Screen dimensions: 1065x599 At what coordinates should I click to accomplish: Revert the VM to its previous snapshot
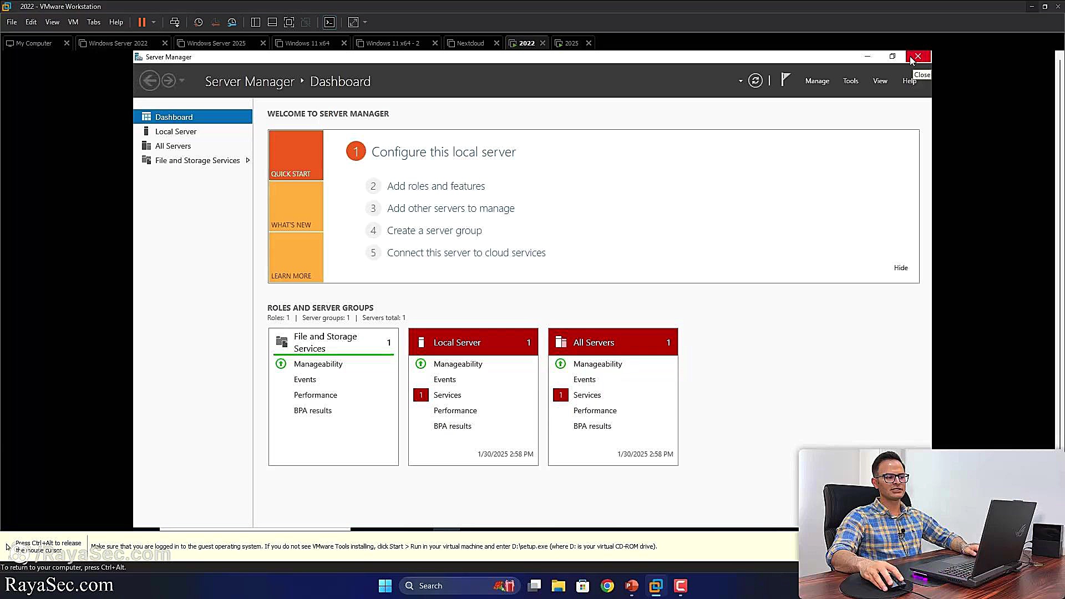click(x=215, y=22)
